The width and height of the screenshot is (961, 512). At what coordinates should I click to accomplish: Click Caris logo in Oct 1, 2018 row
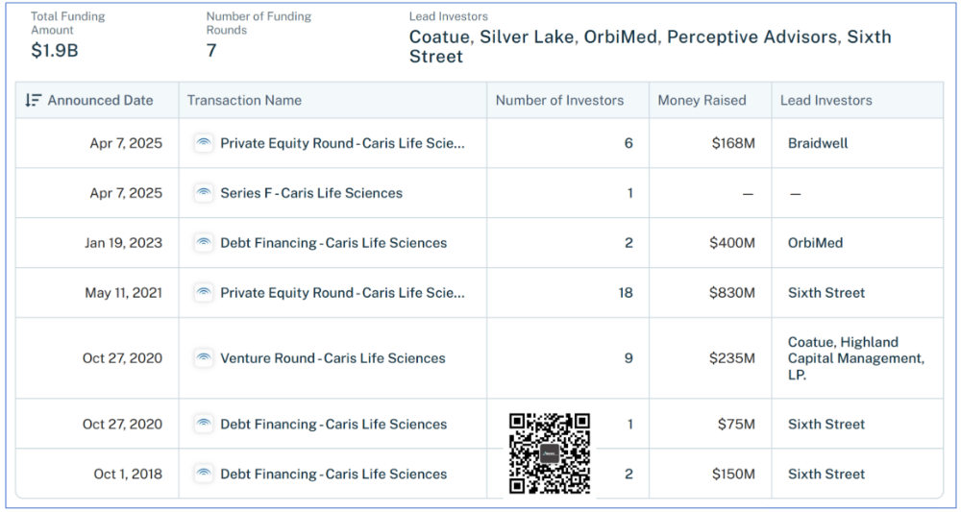(x=203, y=474)
